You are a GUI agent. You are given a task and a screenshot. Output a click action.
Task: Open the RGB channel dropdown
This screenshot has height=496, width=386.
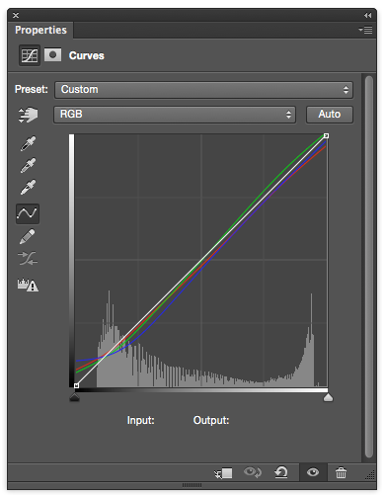(x=175, y=115)
